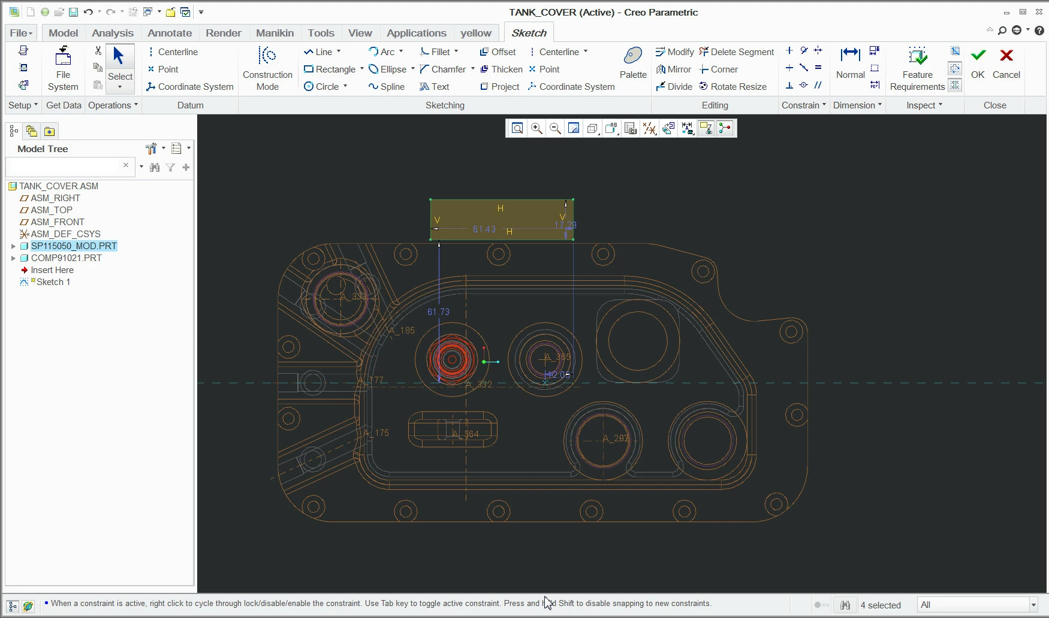
Task: Open the Operations group menu
Action: [113, 105]
